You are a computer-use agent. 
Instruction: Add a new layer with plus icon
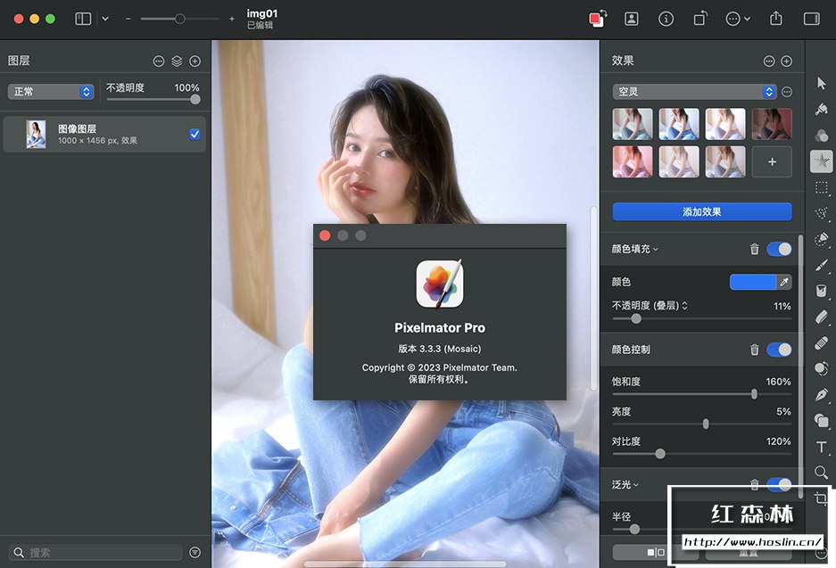pos(195,62)
